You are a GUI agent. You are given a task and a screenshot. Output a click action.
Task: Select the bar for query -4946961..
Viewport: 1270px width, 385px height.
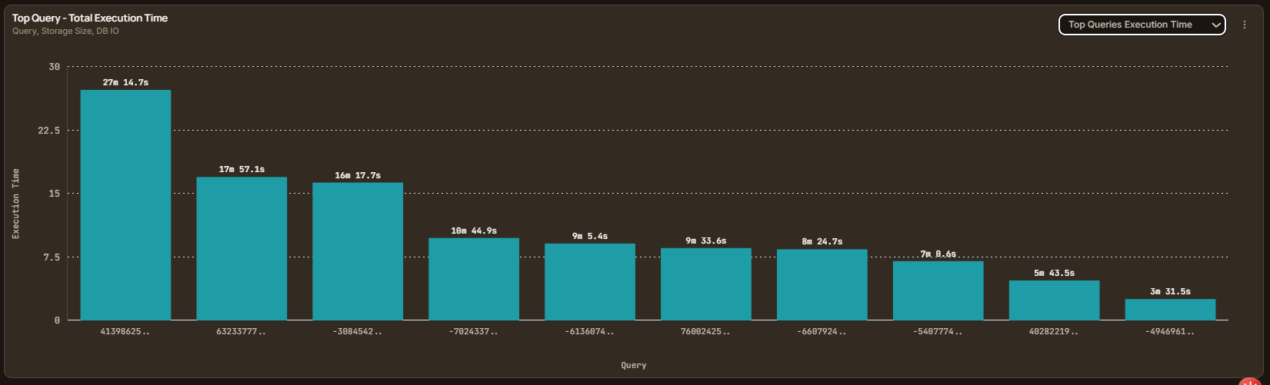[x=1171, y=310]
